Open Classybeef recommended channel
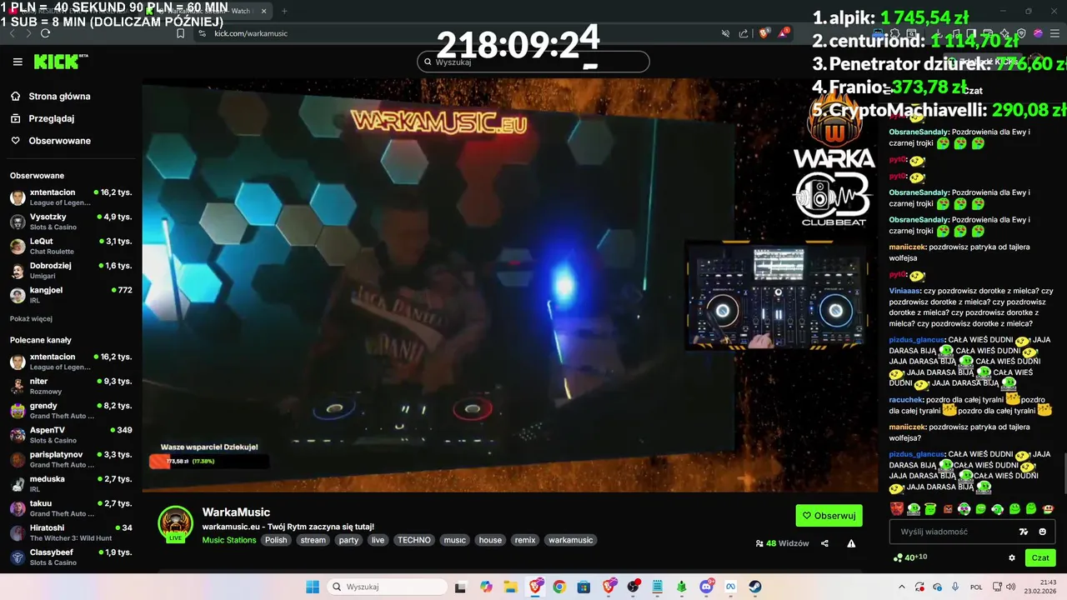Image resolution: width=1067 pixels, height=600 pixels. pos(71,557)
